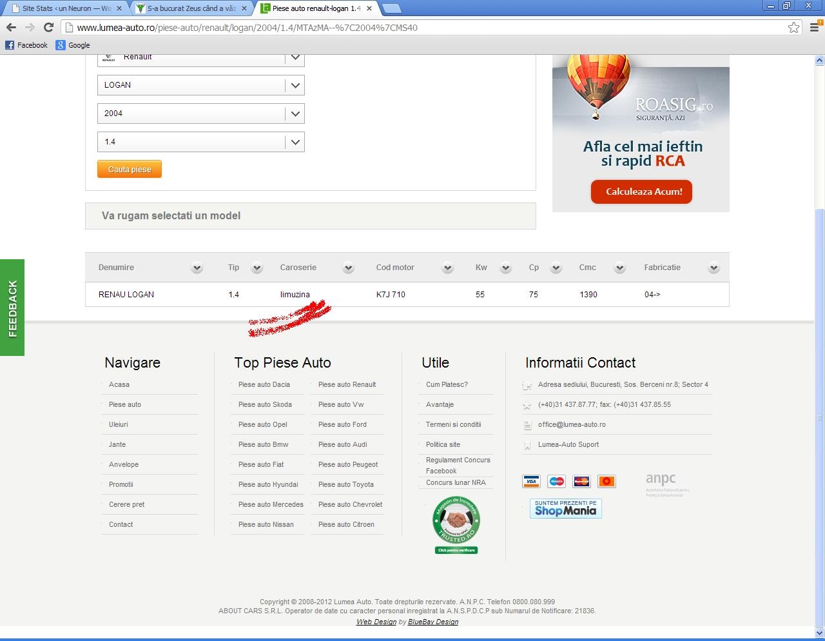
Task: Open the Renault brand dropdown
Action: 201,59
